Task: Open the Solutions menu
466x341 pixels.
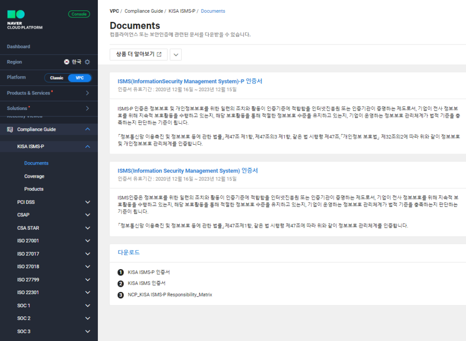Action: coord(17,108)
